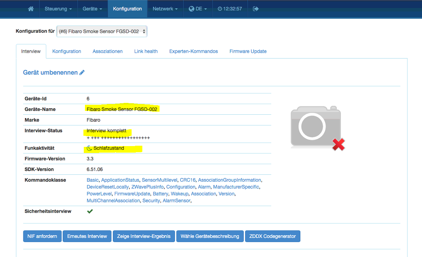This screenshot has height=257, width=422.
Task: Open the PowerLevel command class link
Action: (99, 194)
